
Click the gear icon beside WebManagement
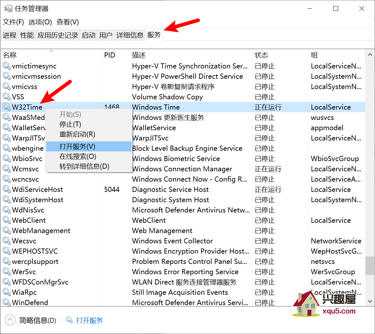coord(7,230)
